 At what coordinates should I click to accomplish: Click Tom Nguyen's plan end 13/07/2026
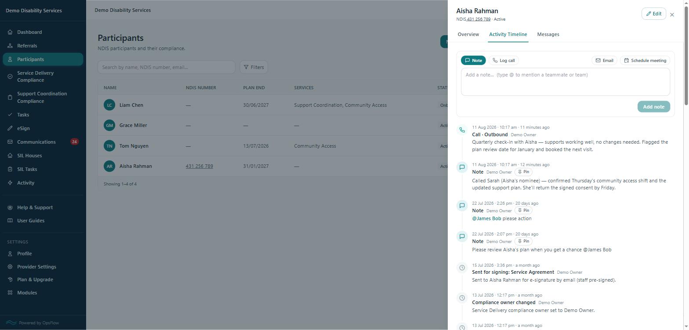point(256,146)
